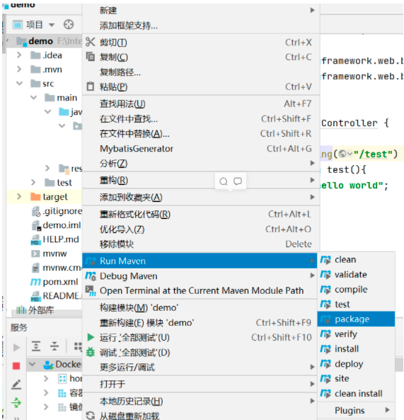Select mvnw file in tree

click(x=55, y=254)
